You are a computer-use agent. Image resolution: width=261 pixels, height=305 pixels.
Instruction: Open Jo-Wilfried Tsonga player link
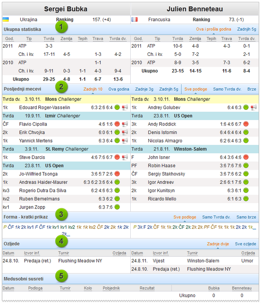tap(38, 174)
